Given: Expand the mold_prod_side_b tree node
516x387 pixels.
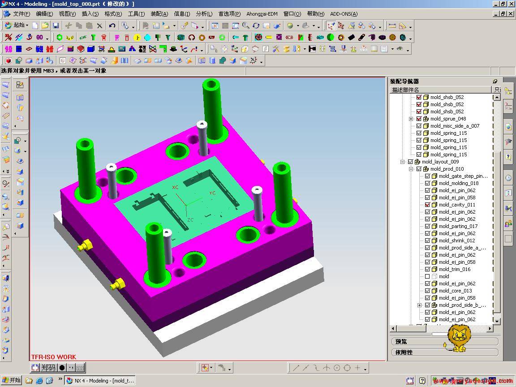Looking at the screenshot, I should (x=419, y=305).
